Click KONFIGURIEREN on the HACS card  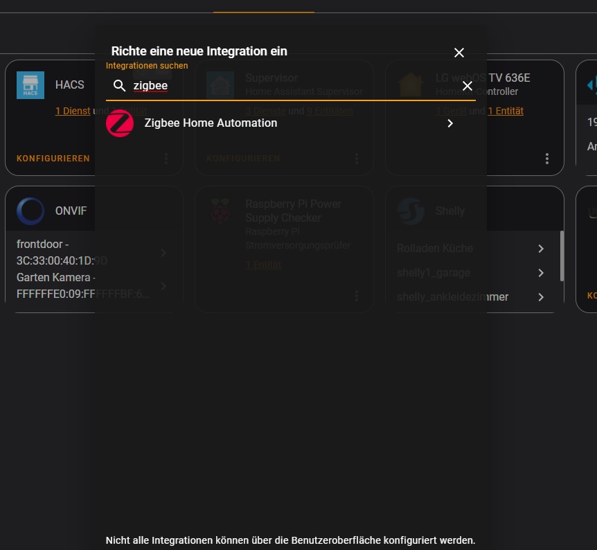tap(53, 159)
